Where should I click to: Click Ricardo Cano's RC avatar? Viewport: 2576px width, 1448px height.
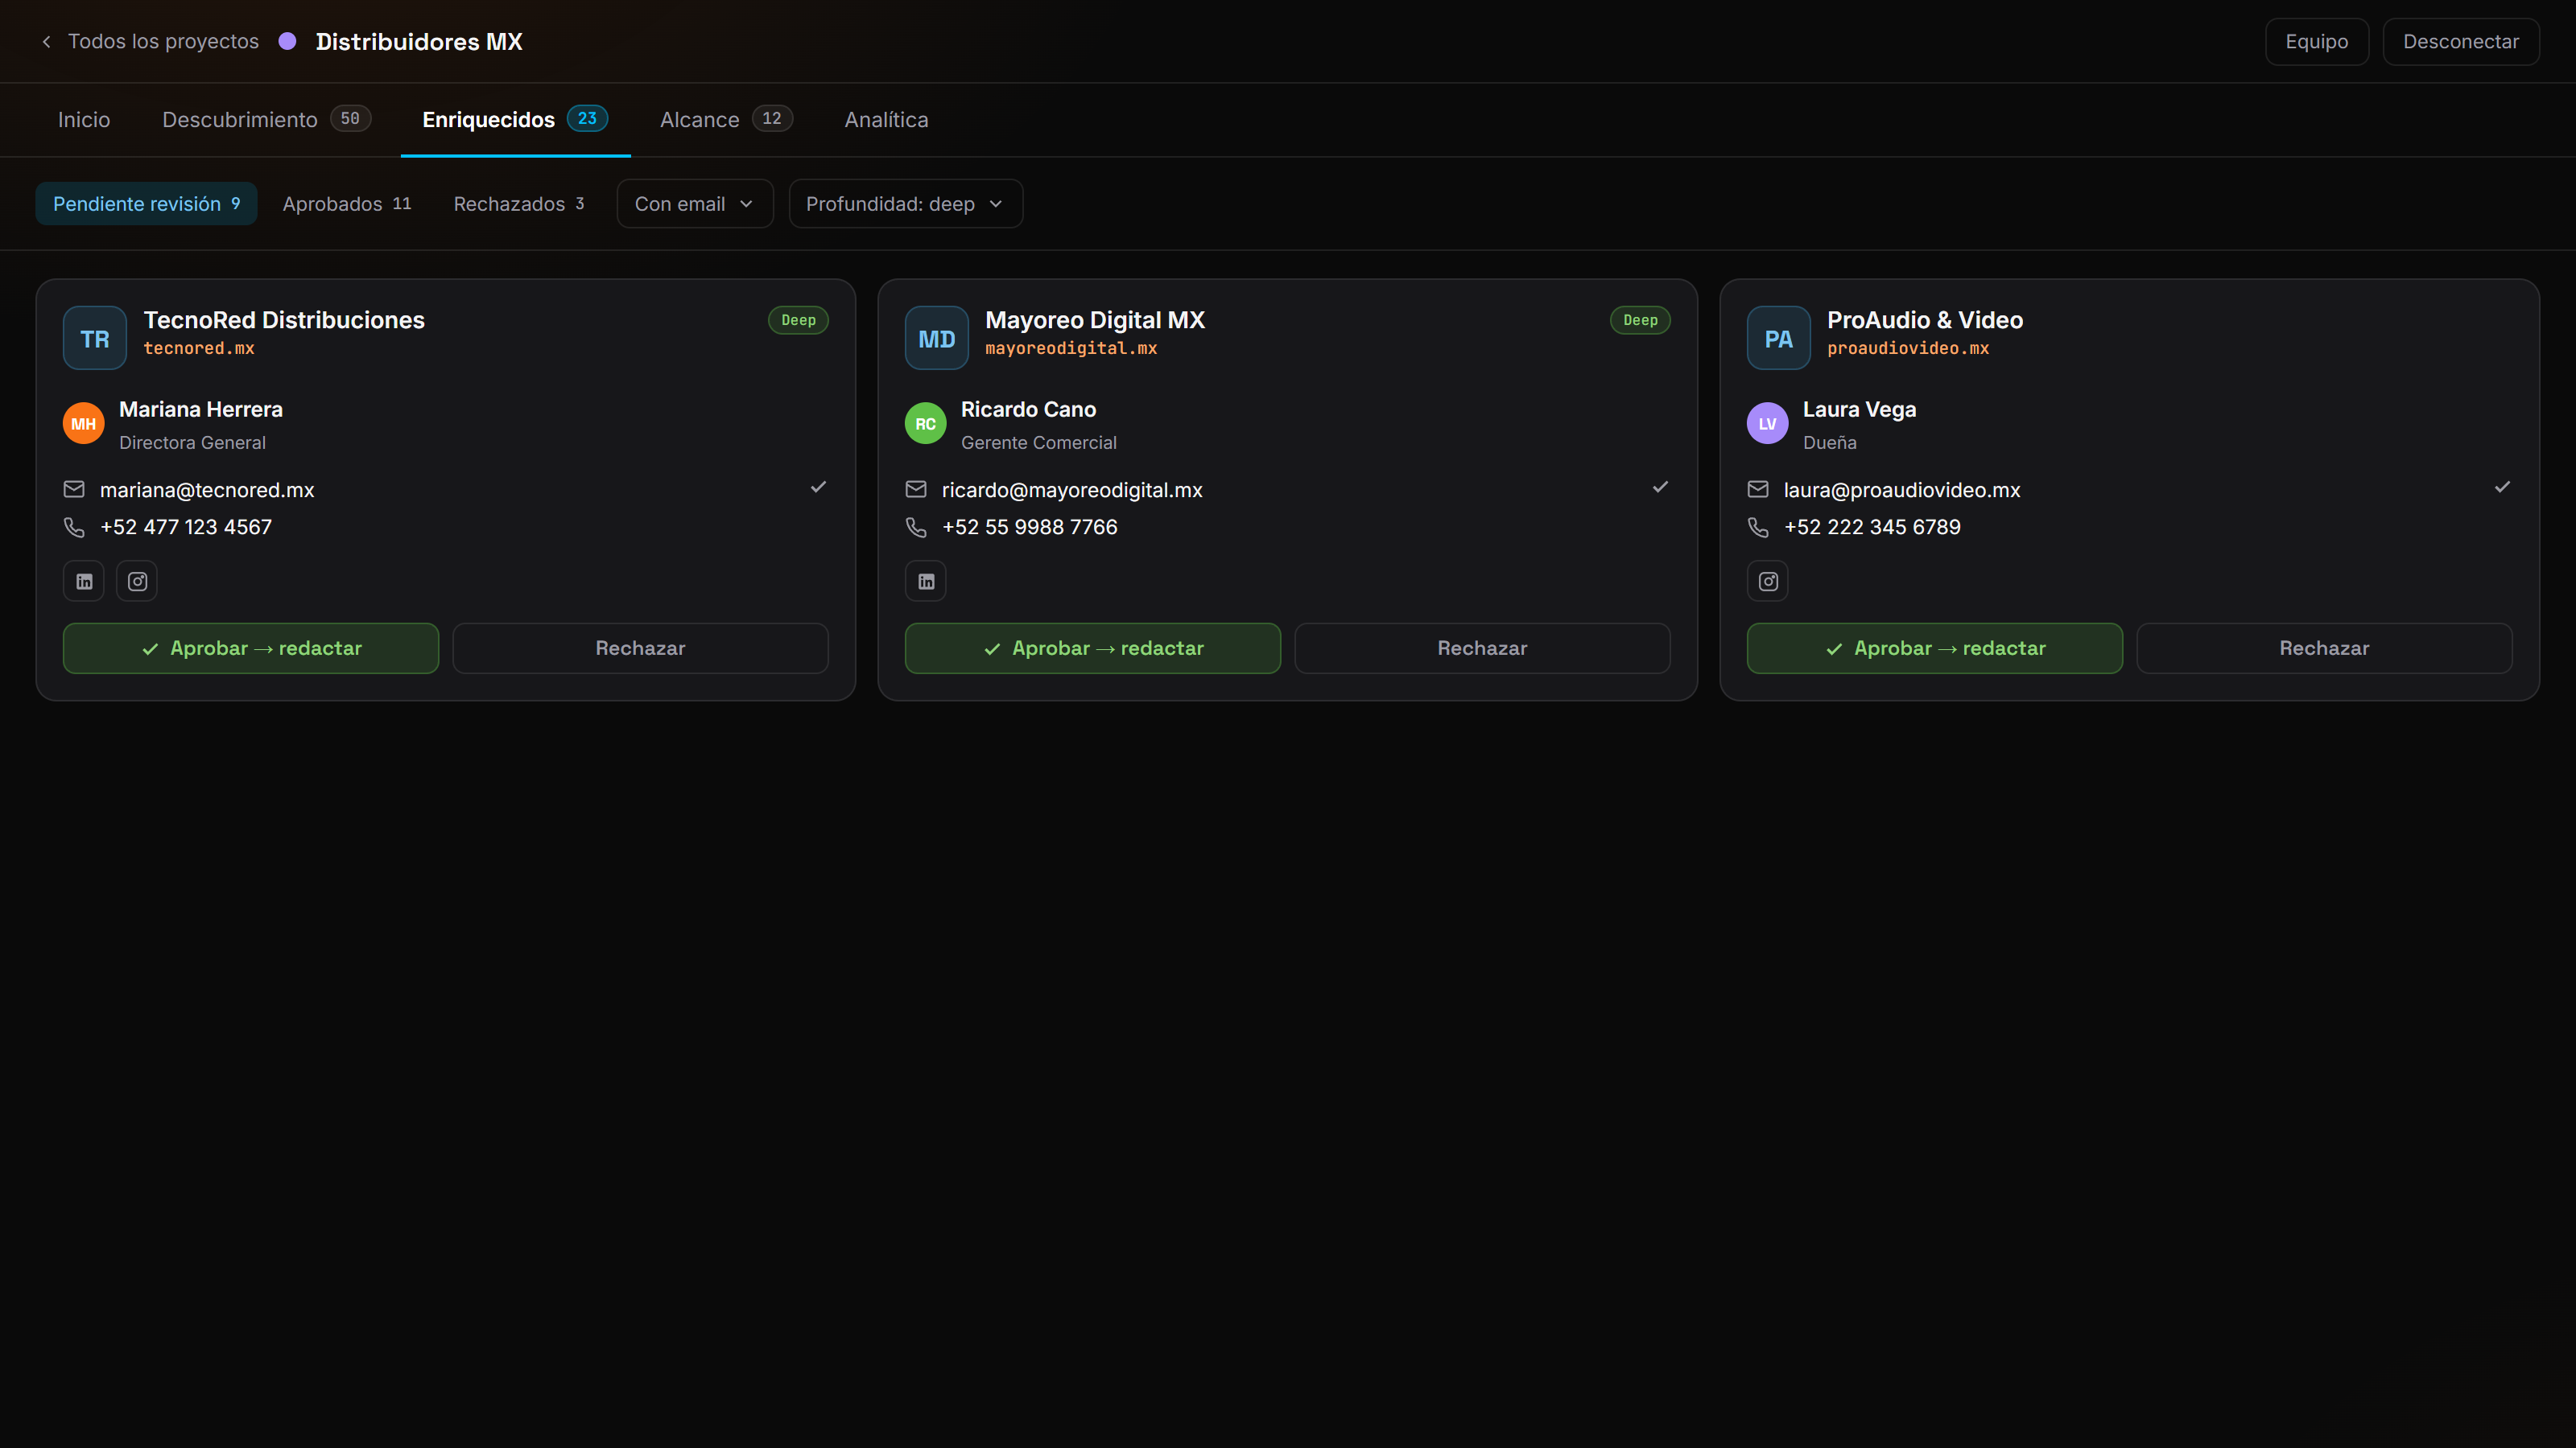[926, 424]
